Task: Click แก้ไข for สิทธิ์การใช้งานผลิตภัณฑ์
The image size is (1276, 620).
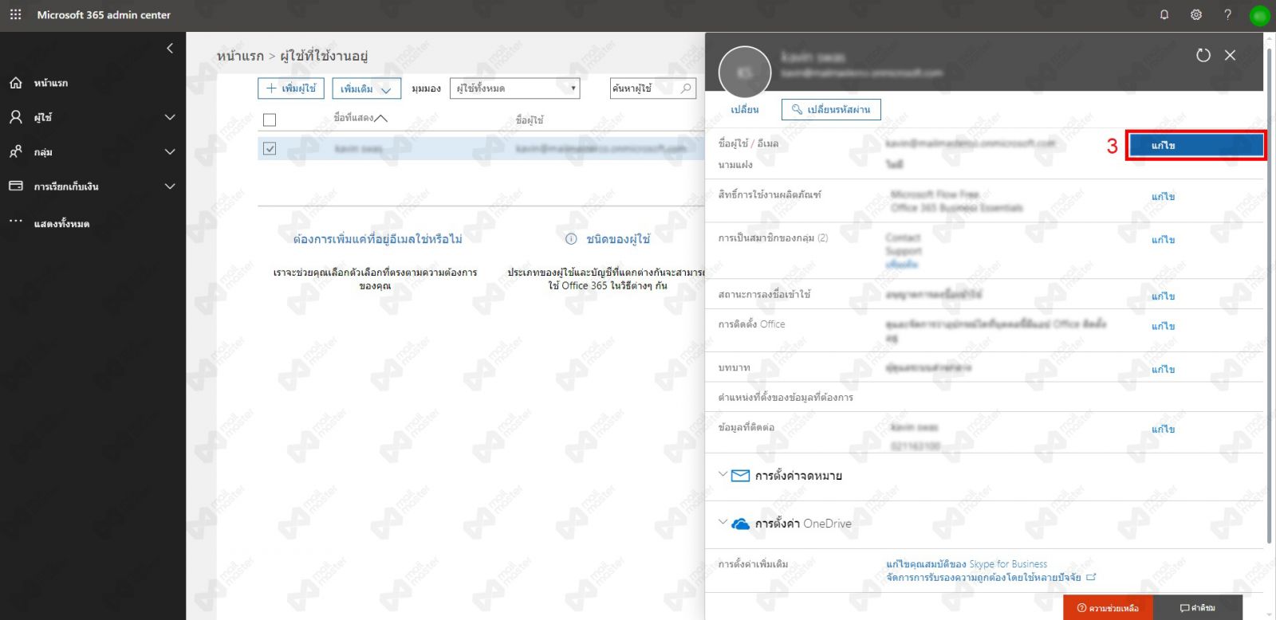Action: 1164,197
